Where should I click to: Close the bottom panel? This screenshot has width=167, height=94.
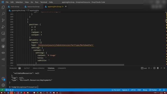pos(164,68)
